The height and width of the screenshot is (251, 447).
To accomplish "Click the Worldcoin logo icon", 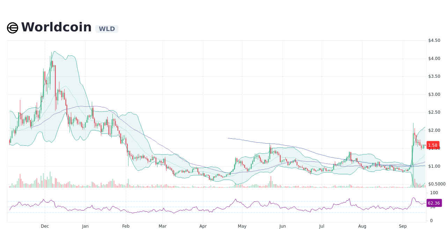I will tap(12, 28).
